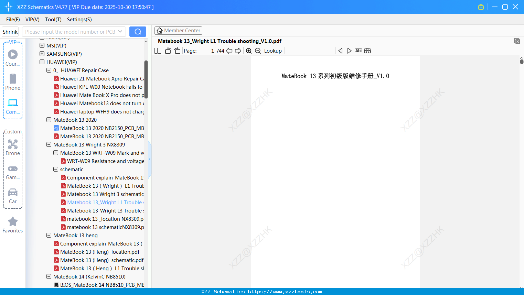Image resolution: width=524 pixels, height=295 pixels.
Task: Click the blue magnifier search button
Action: pos(138,32)
